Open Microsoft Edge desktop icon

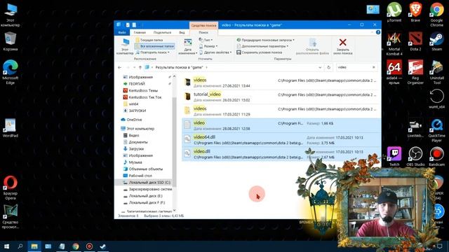pos(11,72)
